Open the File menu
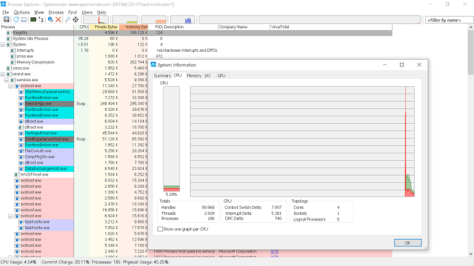This screenshot has height=266, width=474. click(6, 12)
